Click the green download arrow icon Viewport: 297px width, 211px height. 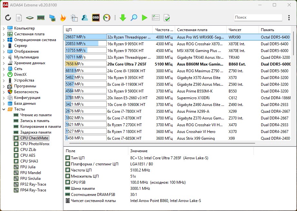(x=123, y=18)
